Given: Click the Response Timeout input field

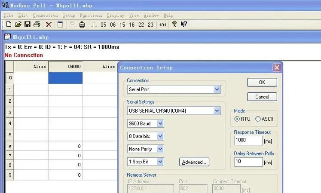Looking at the screenshot, I should pyautogui.click(x=248, y=141).
